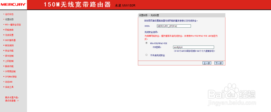Expand IP与MAC绑定 menu

click(x=11, y=77)
